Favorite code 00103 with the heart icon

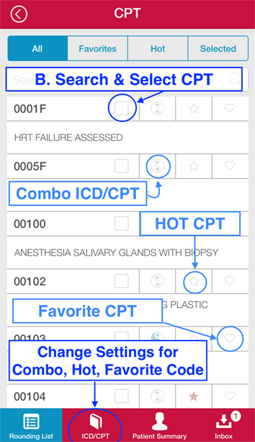click(230, 339)
